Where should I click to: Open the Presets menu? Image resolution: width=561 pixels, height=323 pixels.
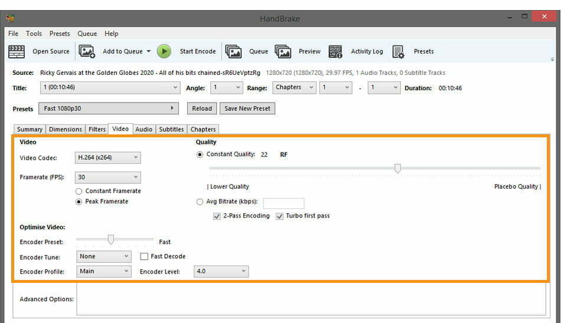[x=60, y=34]
